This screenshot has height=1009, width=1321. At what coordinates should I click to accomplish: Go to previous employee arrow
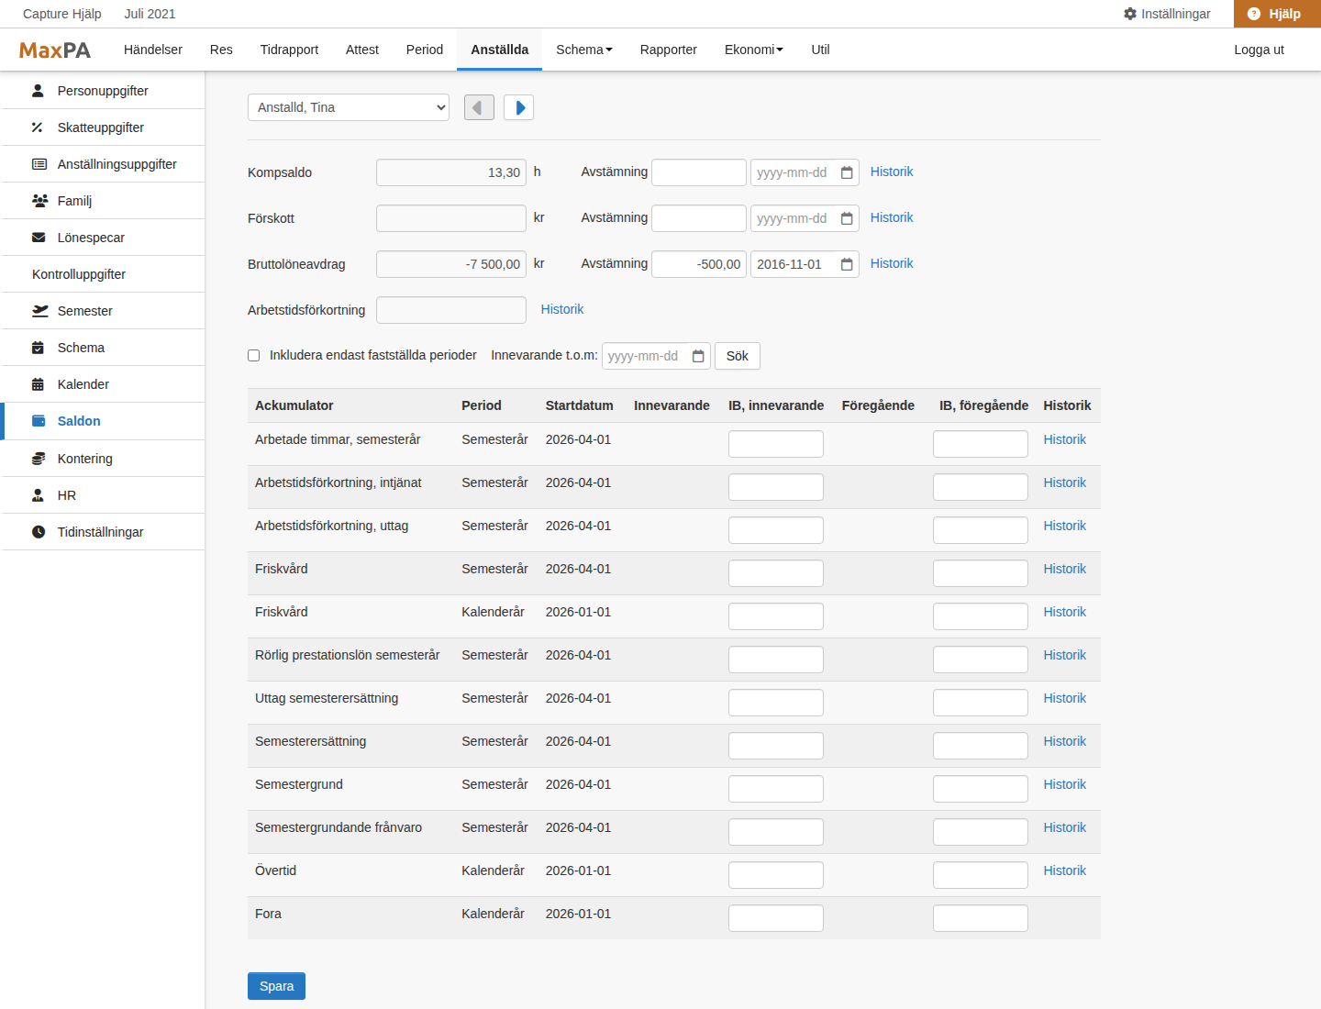[479, 107]
